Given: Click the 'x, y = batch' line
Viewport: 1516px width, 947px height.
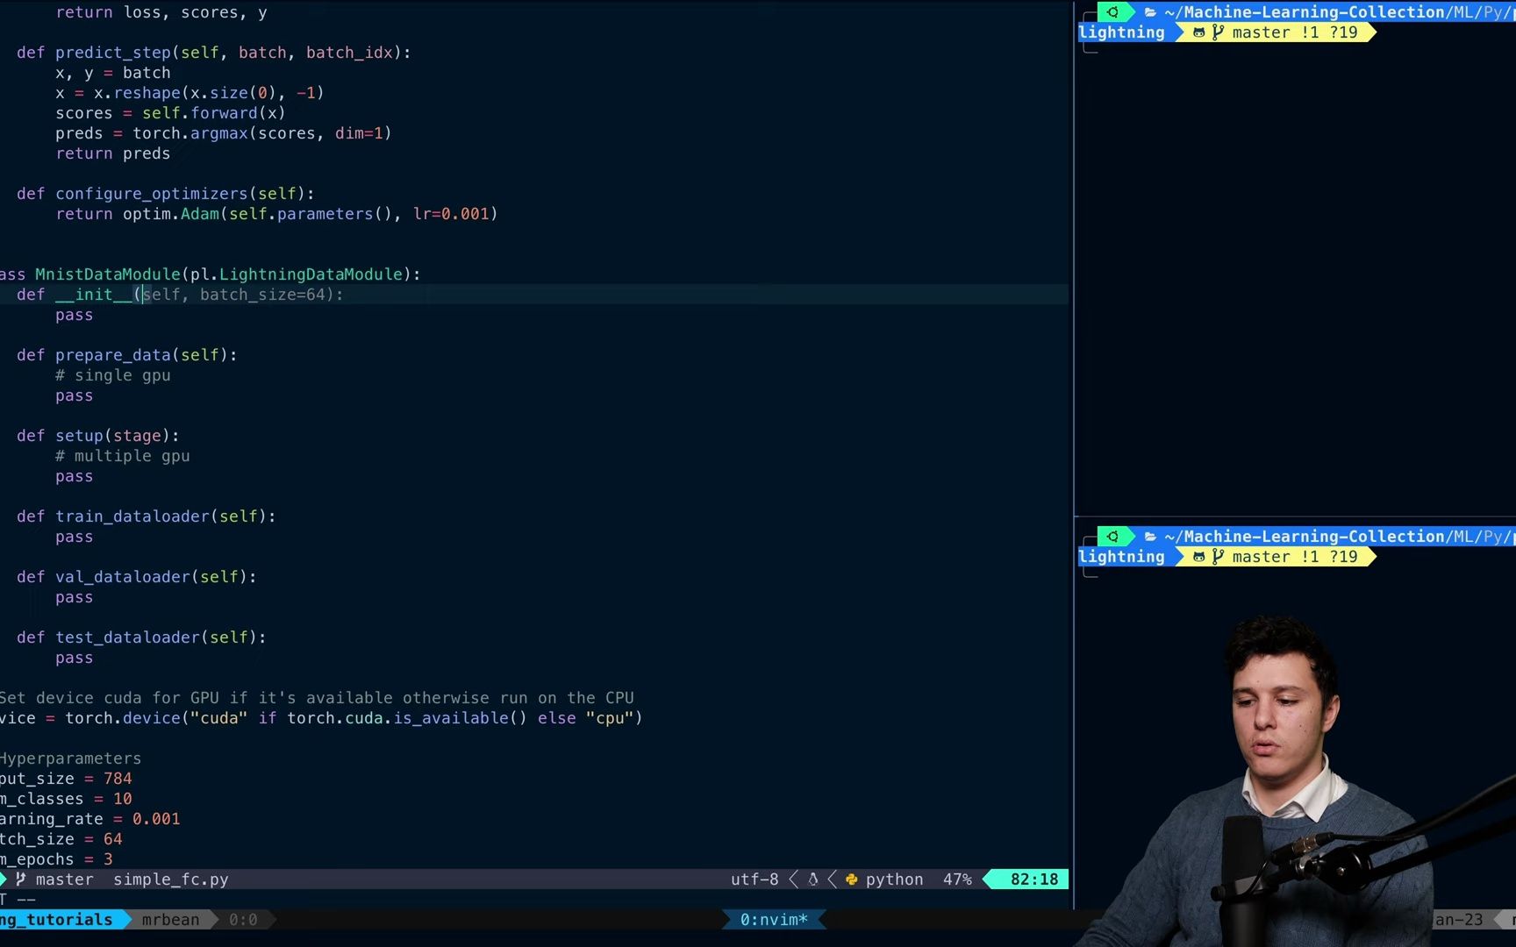Looking at the screenshot, I should click(x=113, y=73).
